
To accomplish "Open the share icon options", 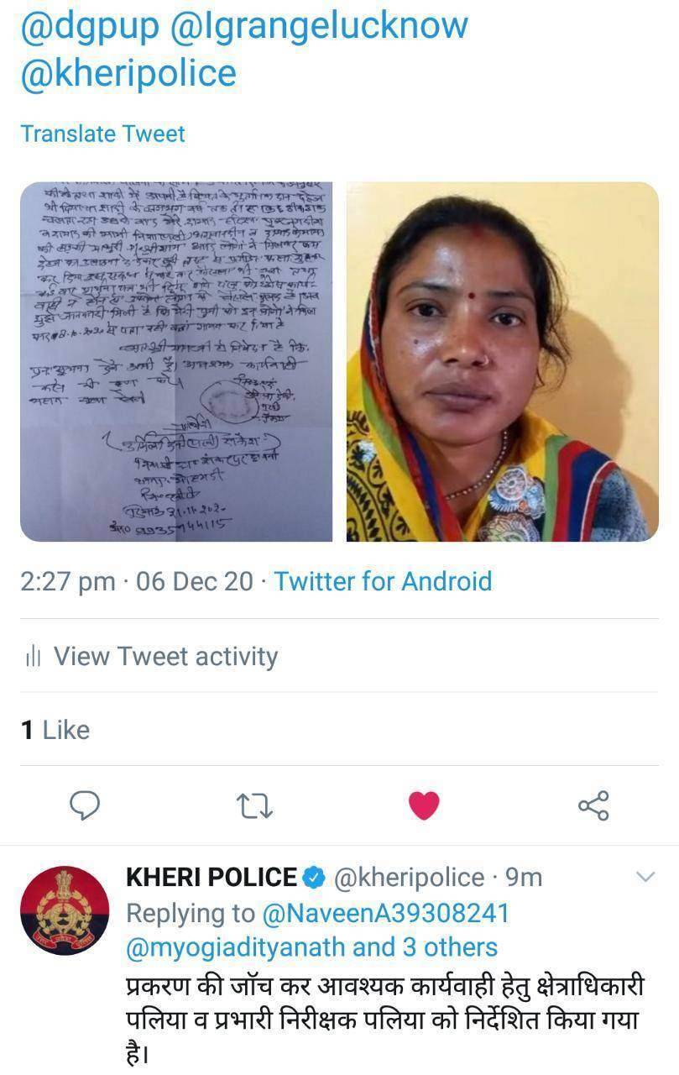I will [593, 805].
